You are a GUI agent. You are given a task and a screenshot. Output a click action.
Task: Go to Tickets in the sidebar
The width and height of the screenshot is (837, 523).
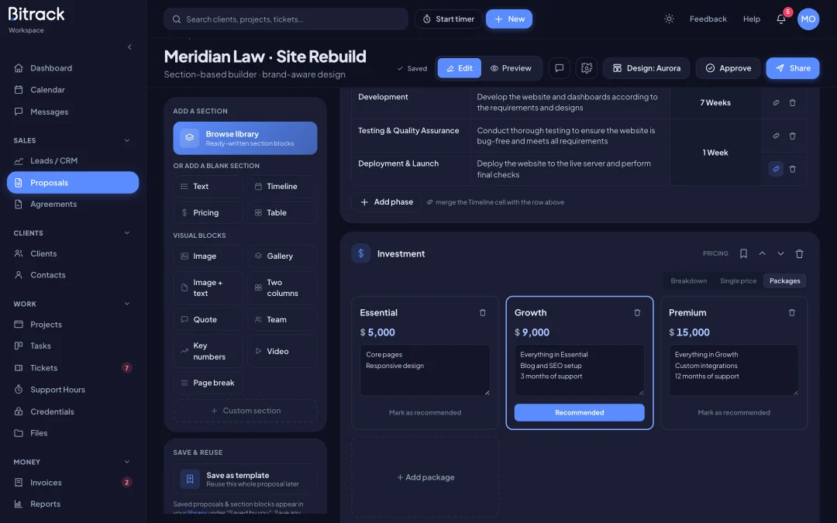click(73, 368)
